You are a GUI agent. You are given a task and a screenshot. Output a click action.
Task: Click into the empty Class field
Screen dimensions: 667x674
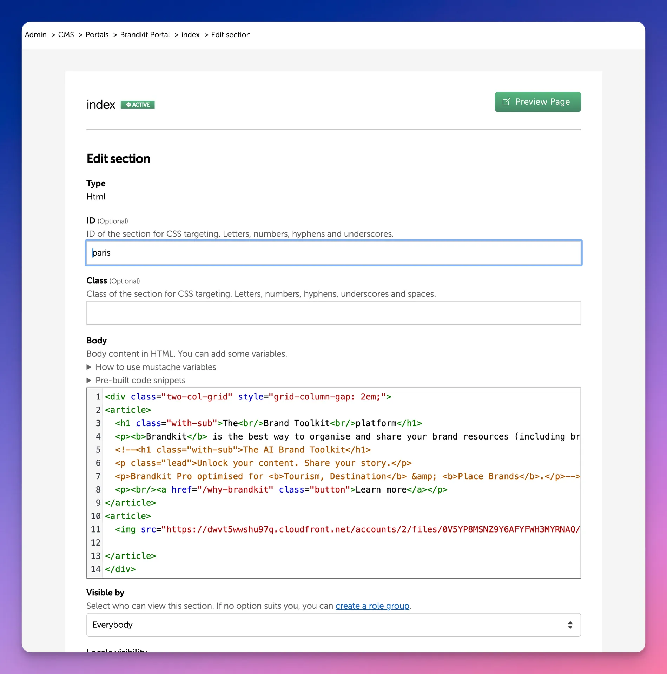(333, 313)
